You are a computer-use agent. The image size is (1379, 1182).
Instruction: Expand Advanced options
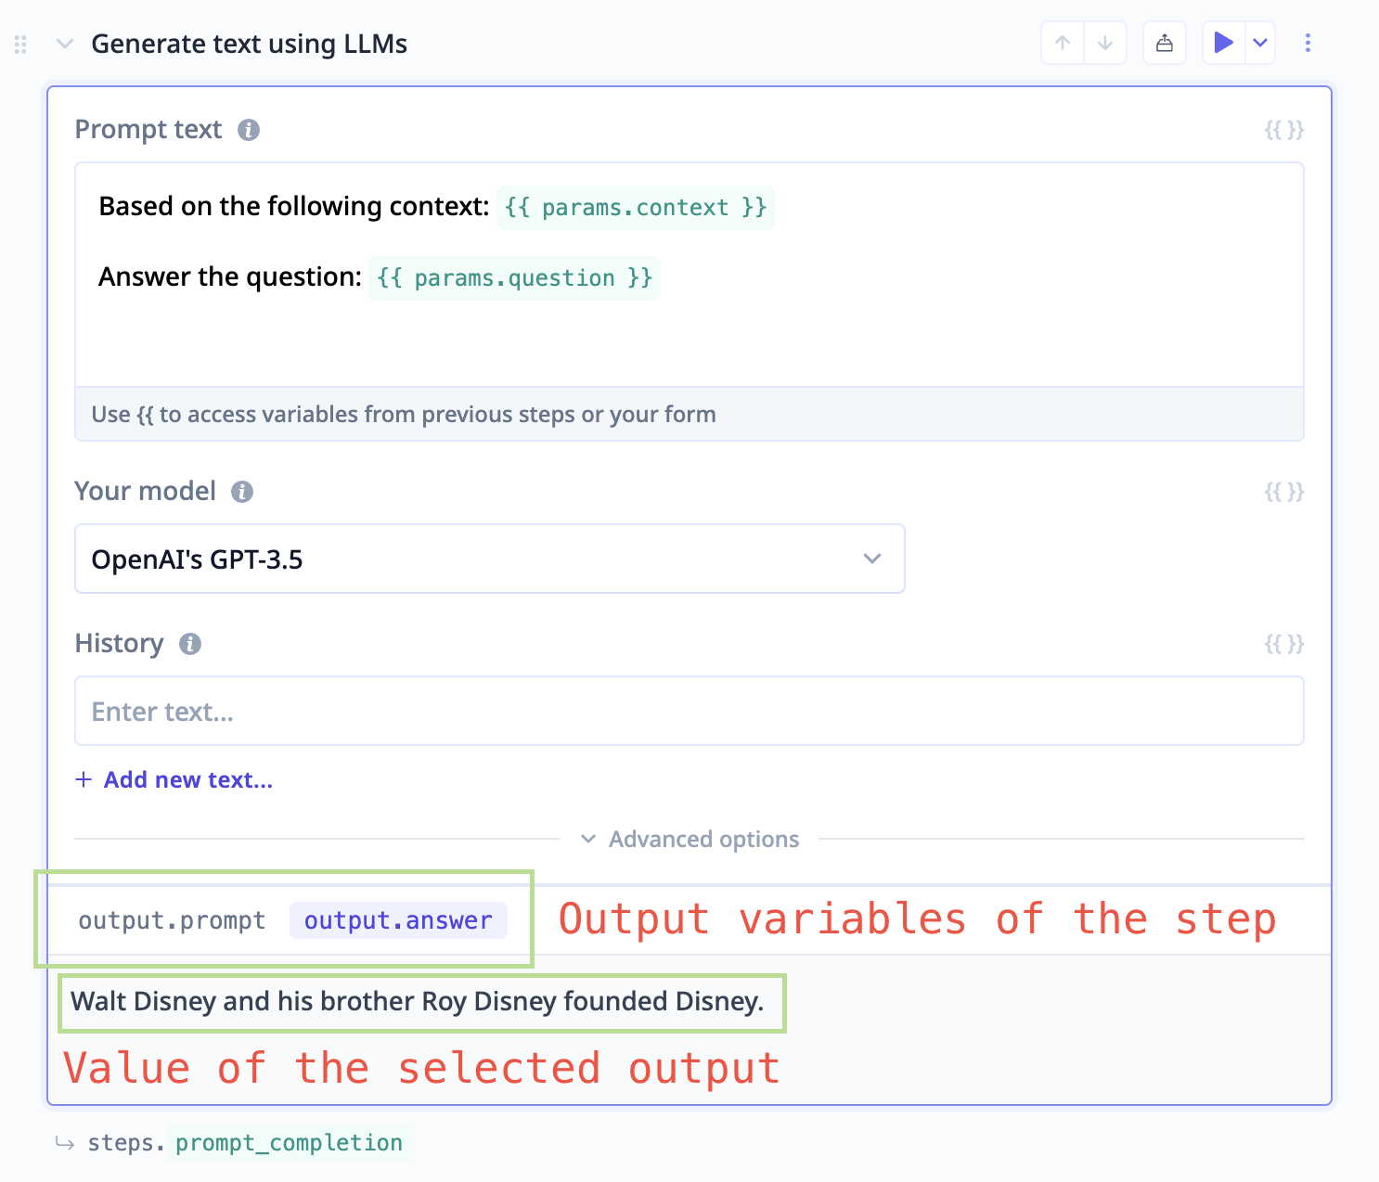pos(689,840)
